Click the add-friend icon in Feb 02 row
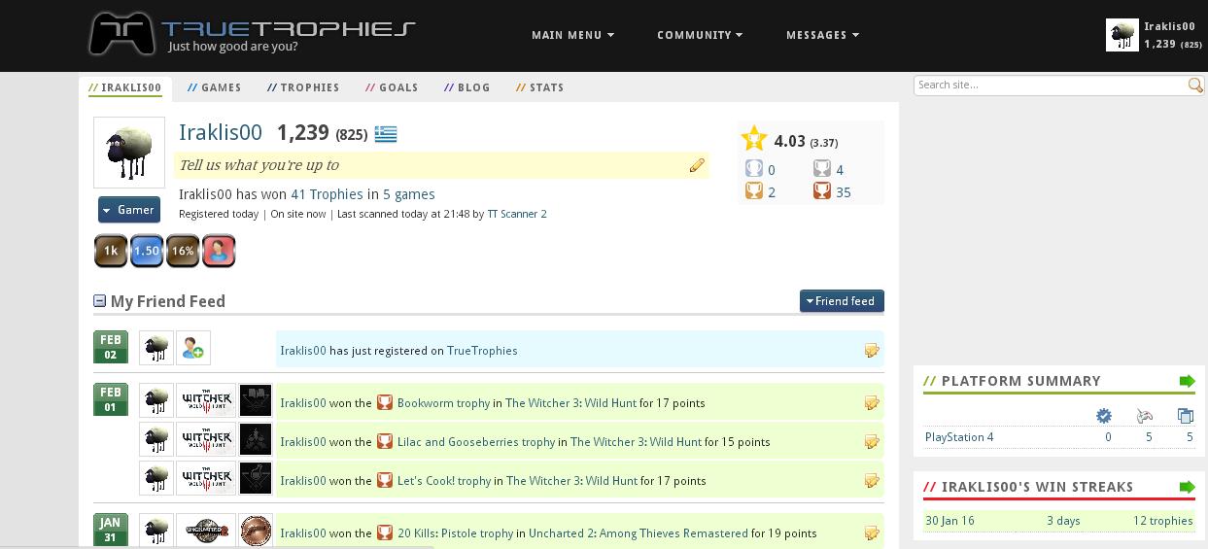 click(x=193, y=348)
